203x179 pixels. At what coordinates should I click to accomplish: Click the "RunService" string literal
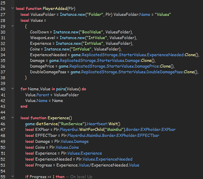pyautogui.click(x=72, y=124)
